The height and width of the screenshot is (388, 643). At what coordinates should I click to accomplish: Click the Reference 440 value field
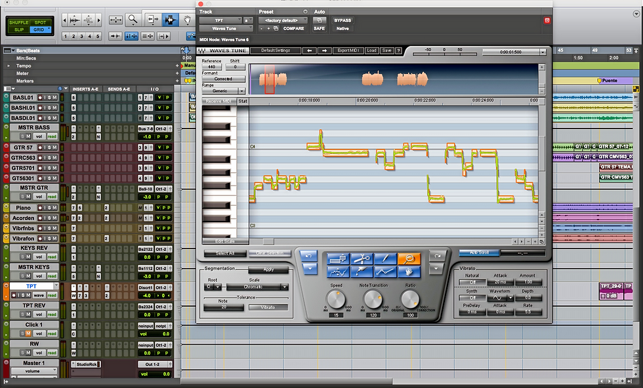pyautogui.click(x=211, y=66)
